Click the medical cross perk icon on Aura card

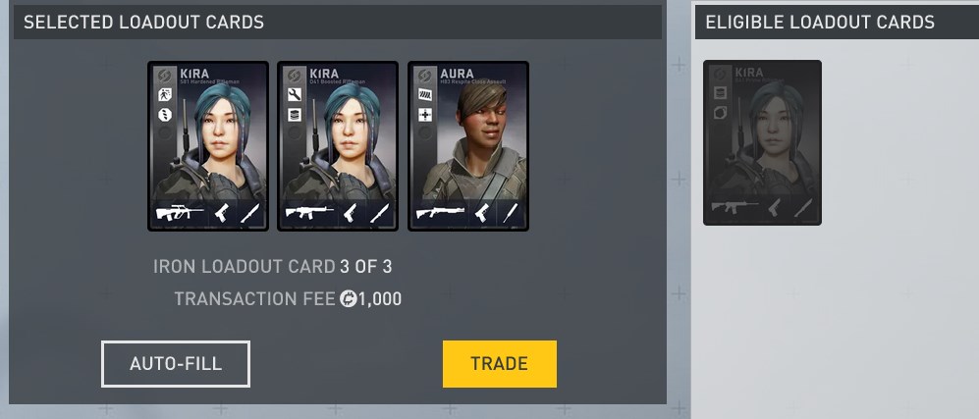pyautogui.click(x=424, y=115)
